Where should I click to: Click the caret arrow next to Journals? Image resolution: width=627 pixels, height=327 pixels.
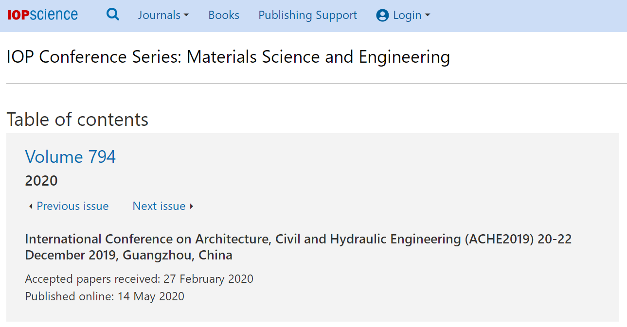tap(186, 16)
